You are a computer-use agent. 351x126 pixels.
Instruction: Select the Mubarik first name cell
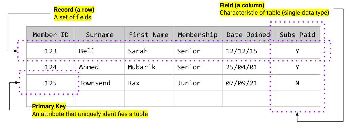click(149, 67)
